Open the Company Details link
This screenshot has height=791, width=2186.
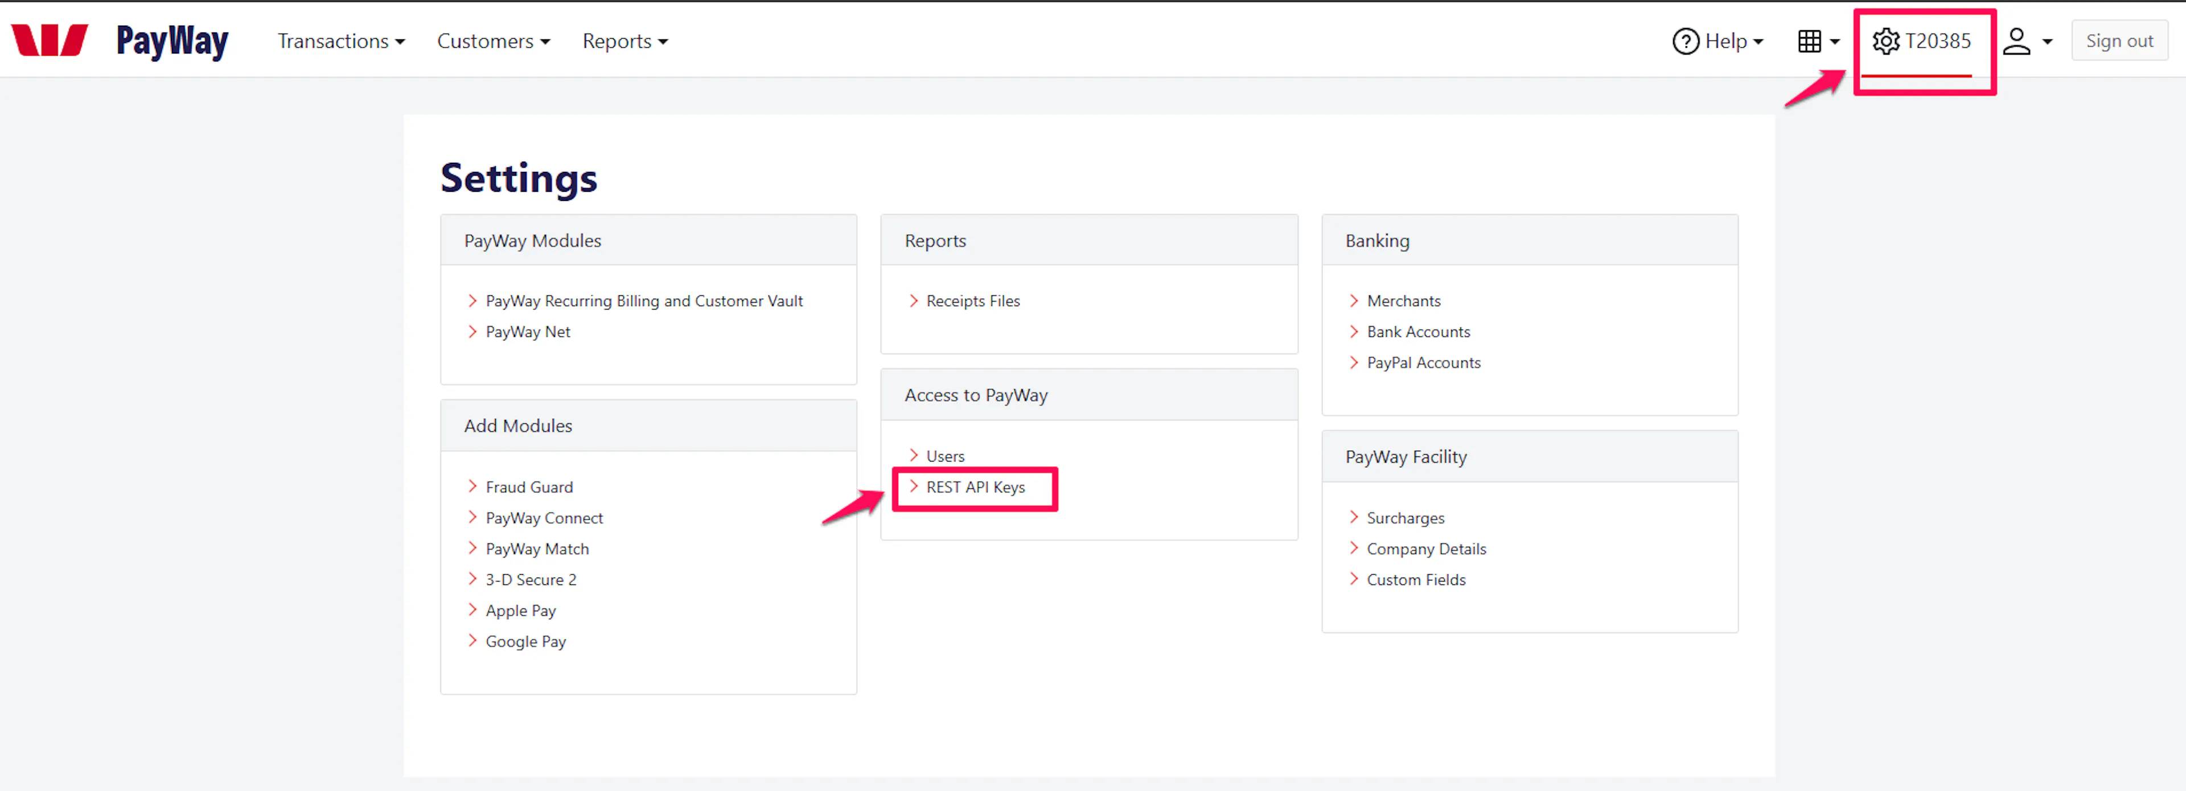(1425, 548)
